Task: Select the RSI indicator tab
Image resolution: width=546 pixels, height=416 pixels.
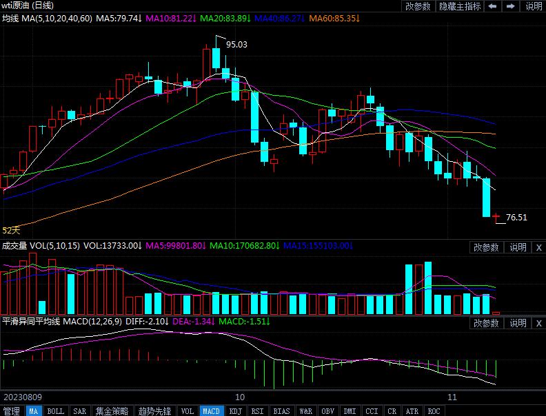Action: pos(257,411)
